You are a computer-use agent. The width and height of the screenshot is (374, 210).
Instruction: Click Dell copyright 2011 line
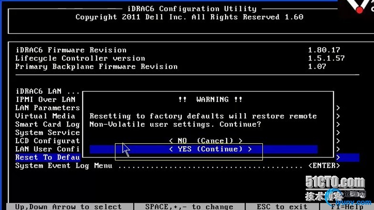[189, 17]
